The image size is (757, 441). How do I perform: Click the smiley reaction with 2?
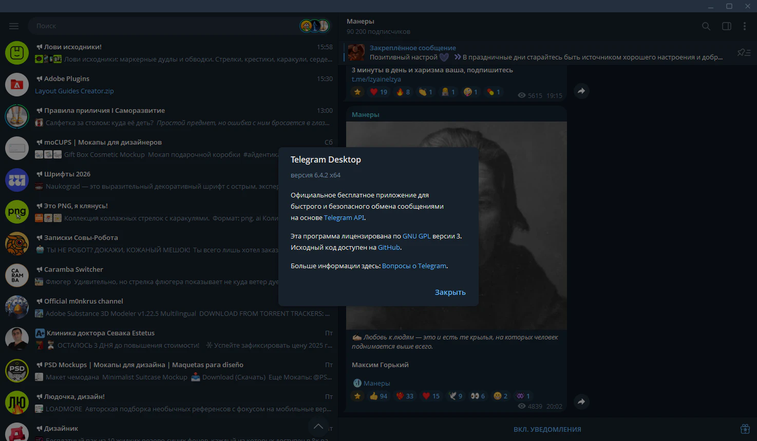pos(501,396)
